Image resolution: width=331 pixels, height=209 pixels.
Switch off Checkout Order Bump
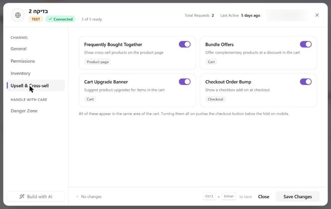point(305,82)
